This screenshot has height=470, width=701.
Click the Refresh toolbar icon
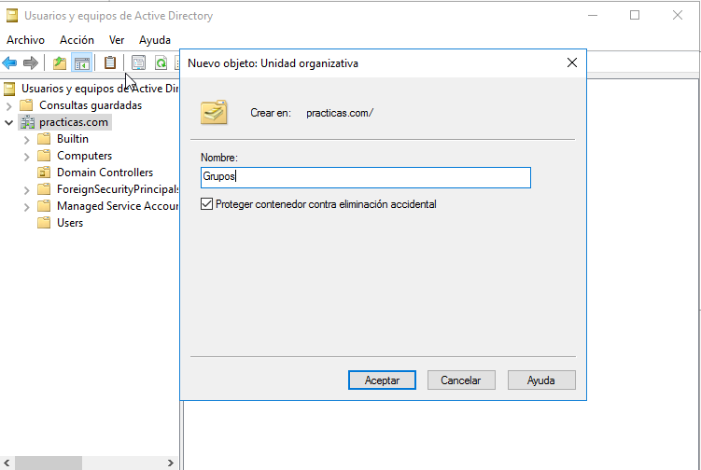coord(161,63)
